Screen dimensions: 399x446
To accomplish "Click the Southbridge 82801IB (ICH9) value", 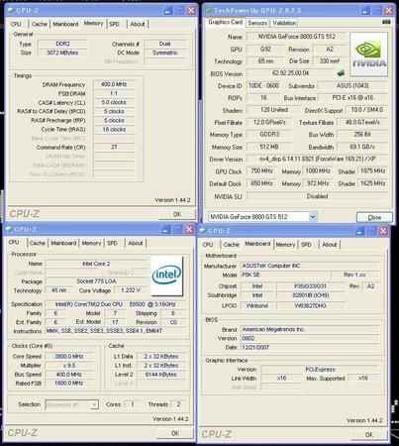I will [311, 295].
